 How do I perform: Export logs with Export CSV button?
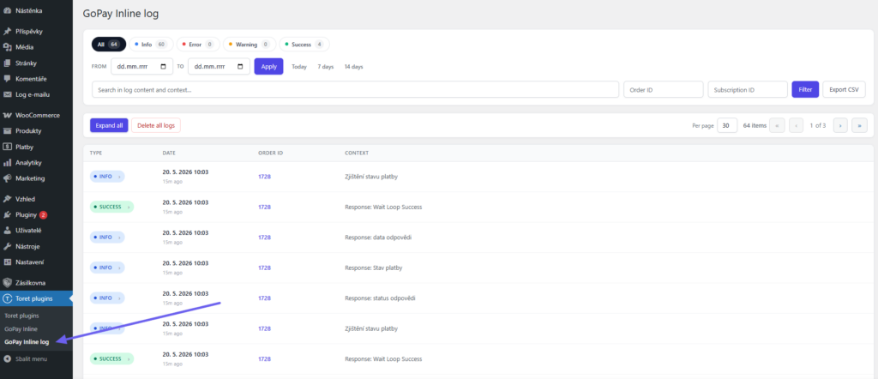(x=844, y=89)
